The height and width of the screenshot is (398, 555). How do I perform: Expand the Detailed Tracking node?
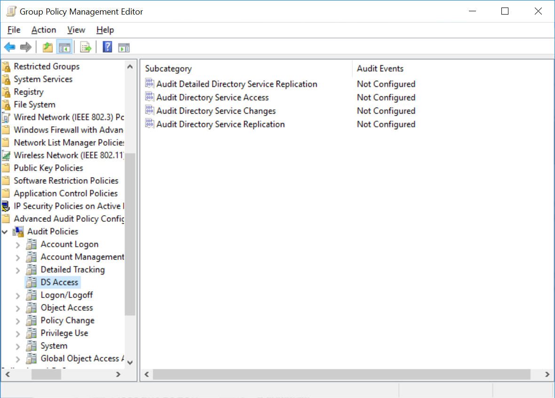pyautogui.click(x=18, y=270)
